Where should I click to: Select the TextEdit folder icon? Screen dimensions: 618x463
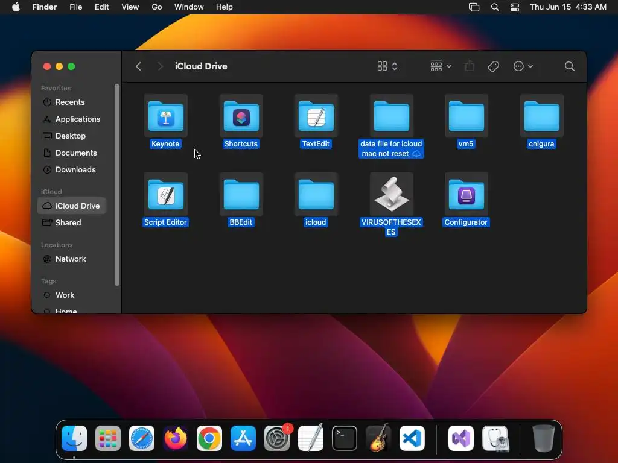316,116
